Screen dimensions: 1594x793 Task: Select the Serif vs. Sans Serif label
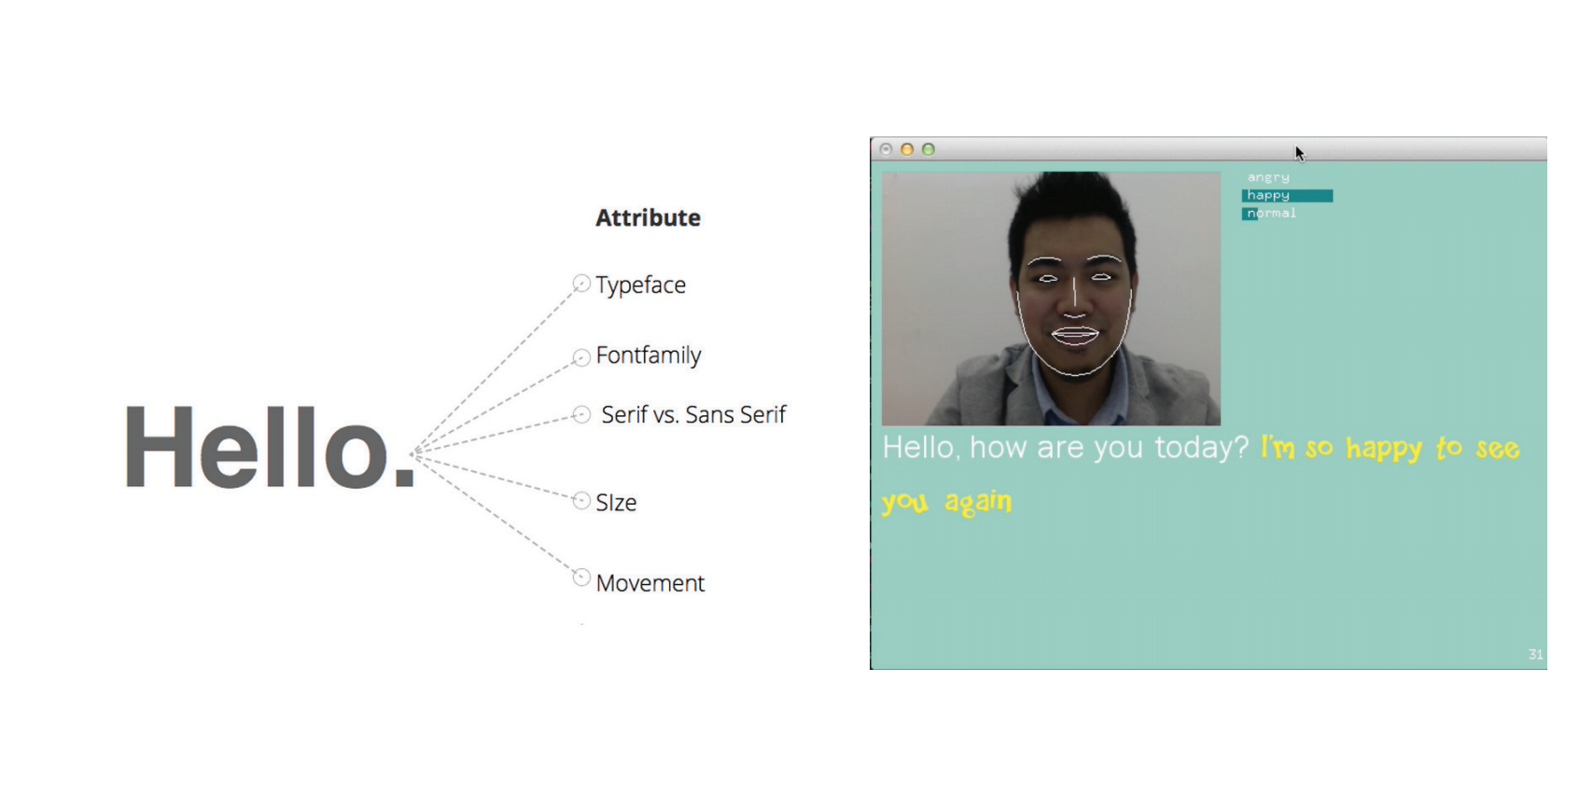(x=693, y=414)
